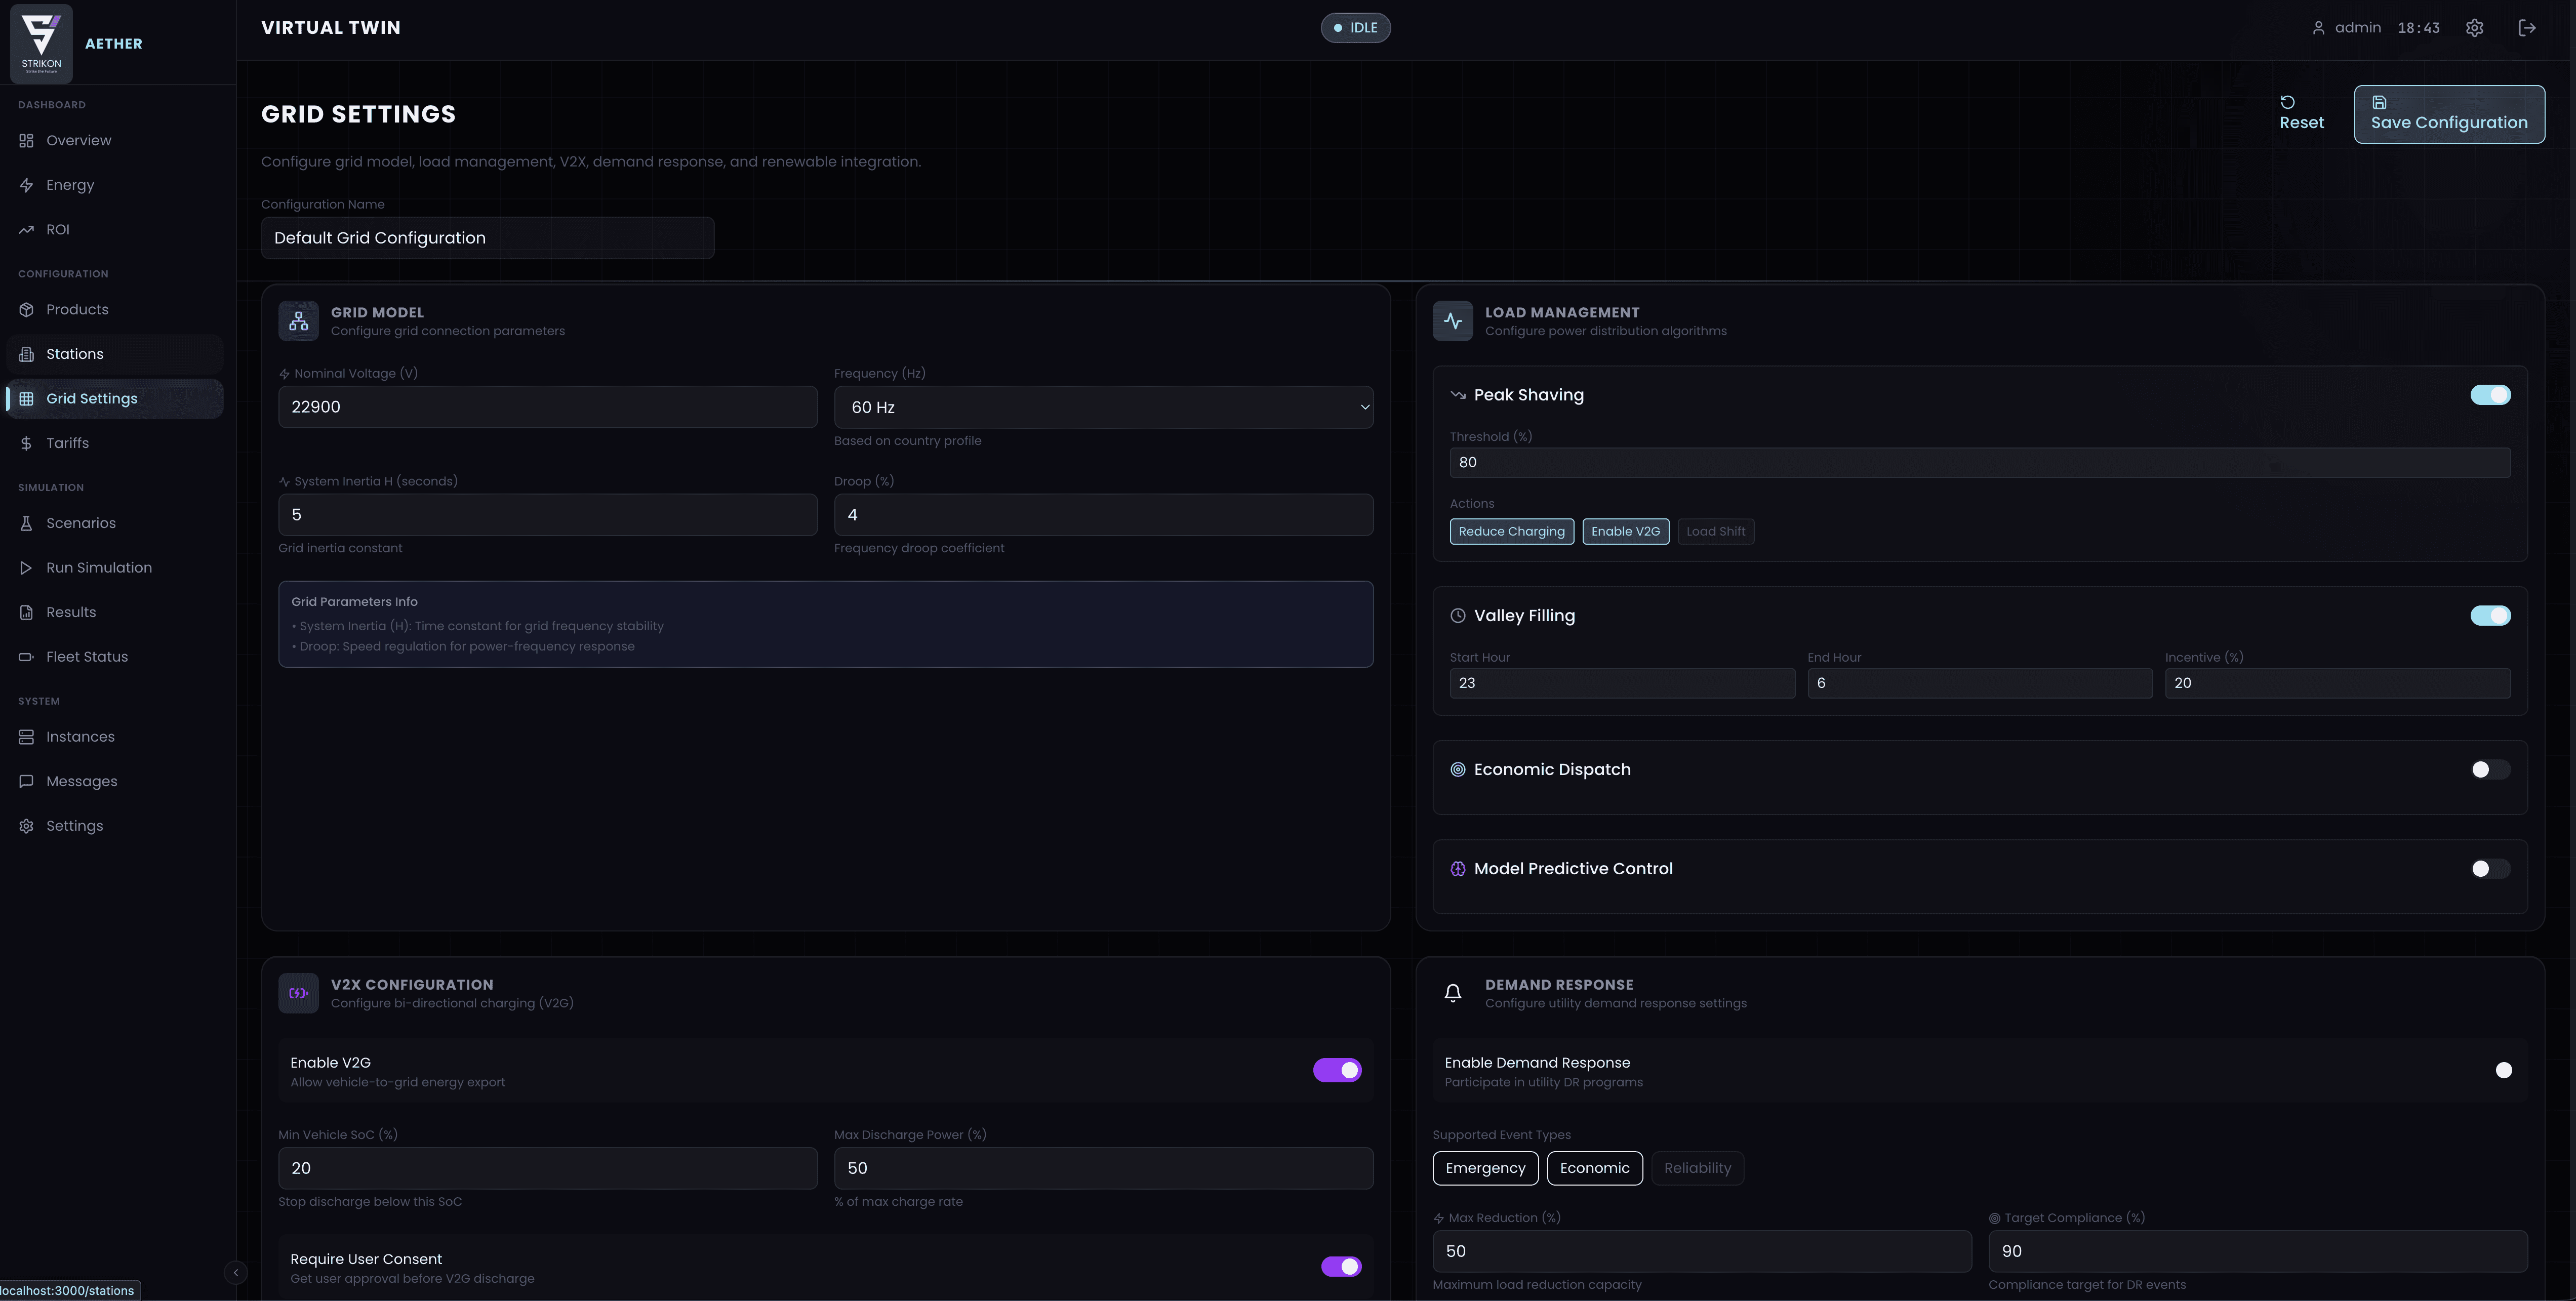Click the Grid Model network icon
Viewport: 2576px width, 1301px height.
coord(298,321)
